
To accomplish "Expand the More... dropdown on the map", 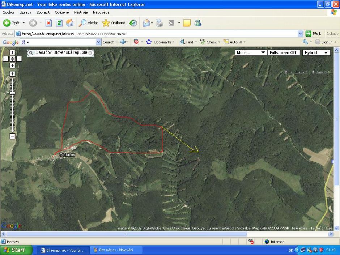I will click(251, 52).
